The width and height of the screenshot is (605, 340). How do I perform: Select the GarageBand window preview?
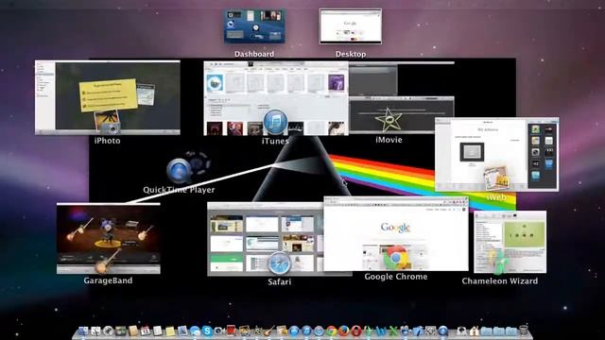click(109, 239)
